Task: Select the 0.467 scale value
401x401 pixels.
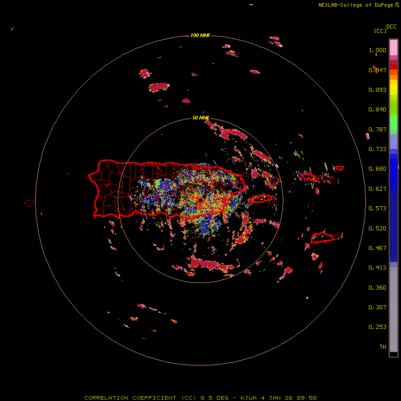Action: [x=377, y=248]
